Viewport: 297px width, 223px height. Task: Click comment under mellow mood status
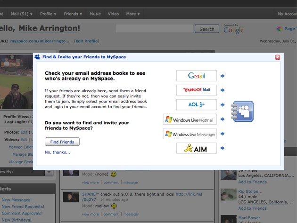[x=111, y=215]
